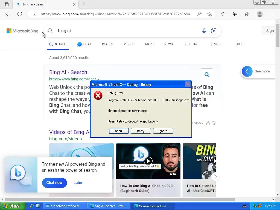
Task: Switch to the CHAT tab
Action: coord(84,44)
